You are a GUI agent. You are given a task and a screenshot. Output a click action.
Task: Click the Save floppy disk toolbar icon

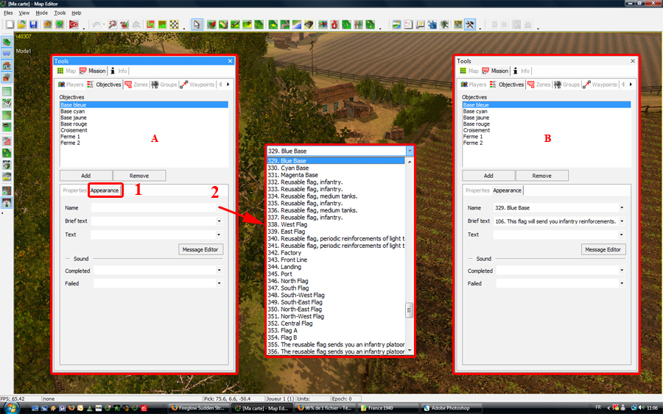(x=33, y=24)
